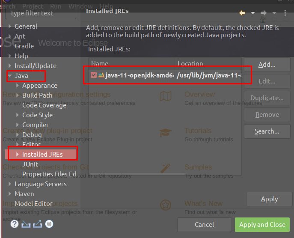Click the Add... button
The height and width of the screenshot is (238, 294).
pyautogui.click(x=267, y=65)
